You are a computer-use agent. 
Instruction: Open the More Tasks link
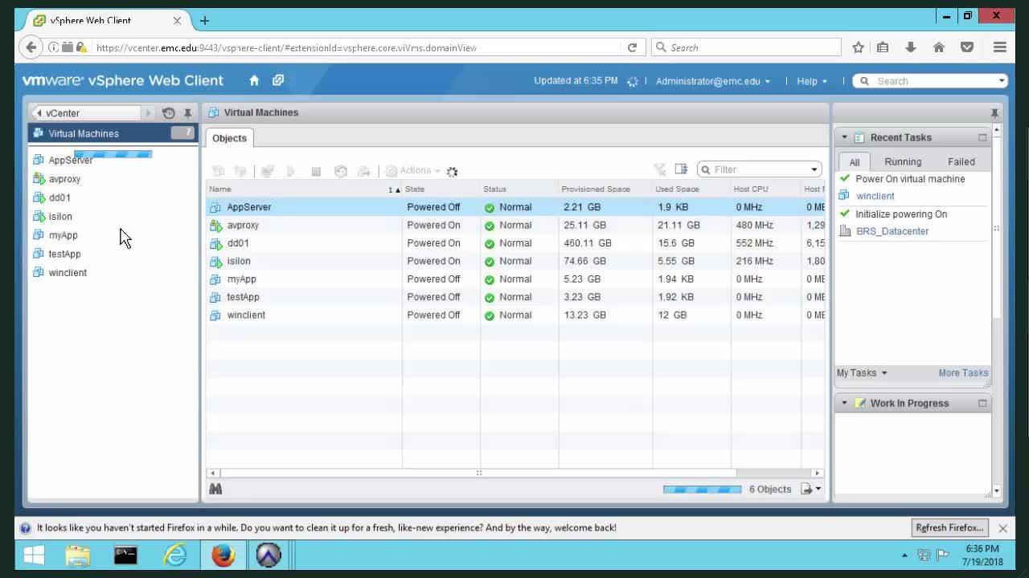pyautogui.click(x=963, y=372)
